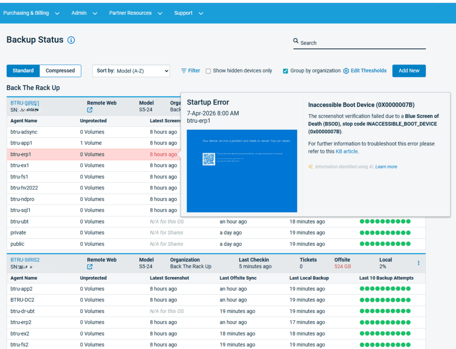Click the Edit Thresholds gear icon
456x349 pixels.
click(346, 71)
